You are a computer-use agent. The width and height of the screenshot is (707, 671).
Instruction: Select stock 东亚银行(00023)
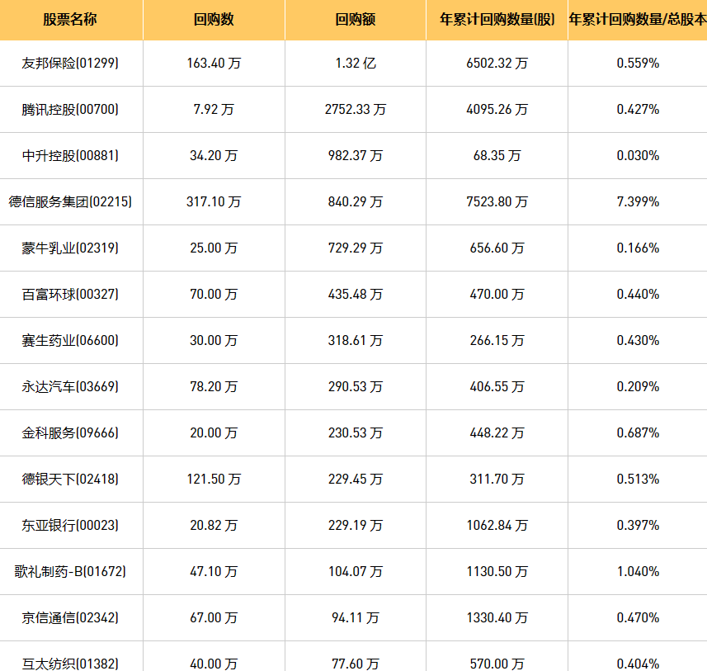tap(70, 525)
